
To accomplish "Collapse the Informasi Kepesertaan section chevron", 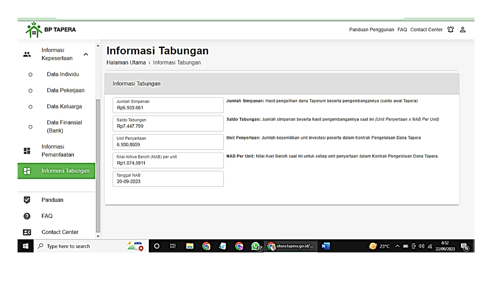I will [x=86, y=54].
